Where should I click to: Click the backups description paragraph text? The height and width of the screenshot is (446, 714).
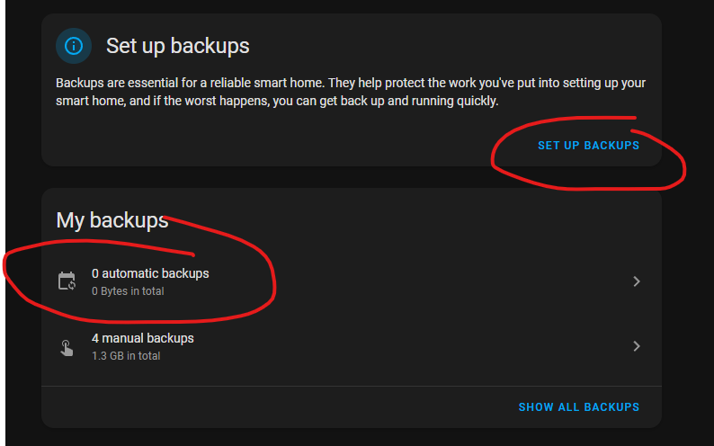[x=351, y=92]
